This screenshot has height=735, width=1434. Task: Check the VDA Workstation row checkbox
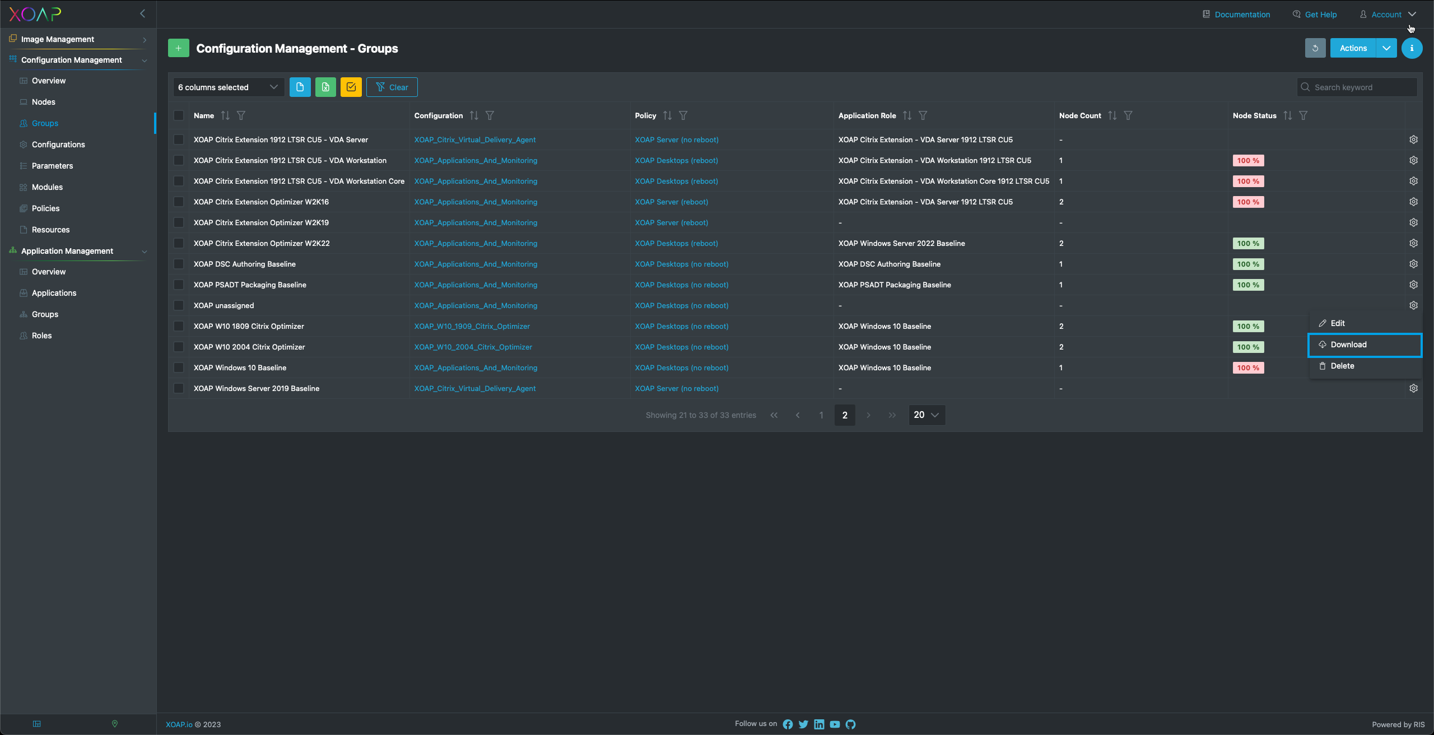tap(179, 160)
